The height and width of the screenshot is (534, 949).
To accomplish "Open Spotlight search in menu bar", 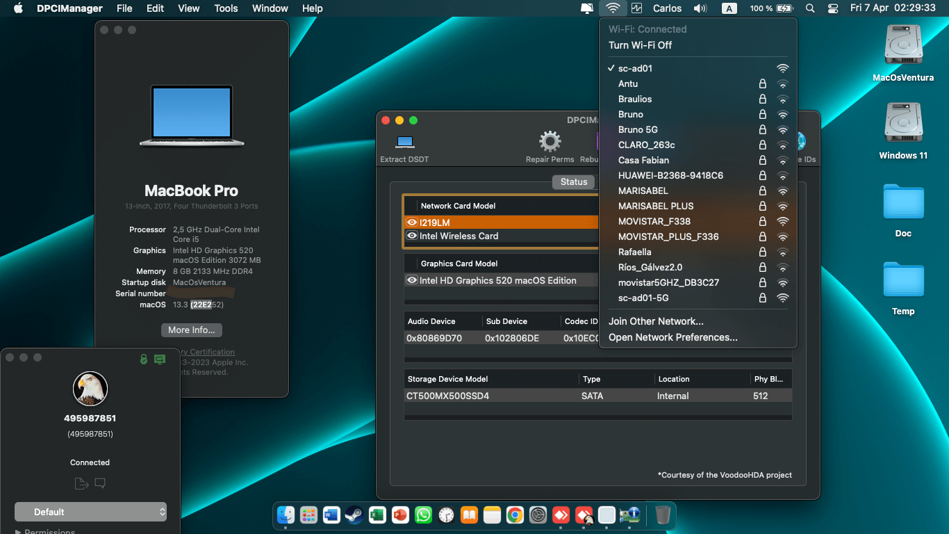I will coord(810,8).
